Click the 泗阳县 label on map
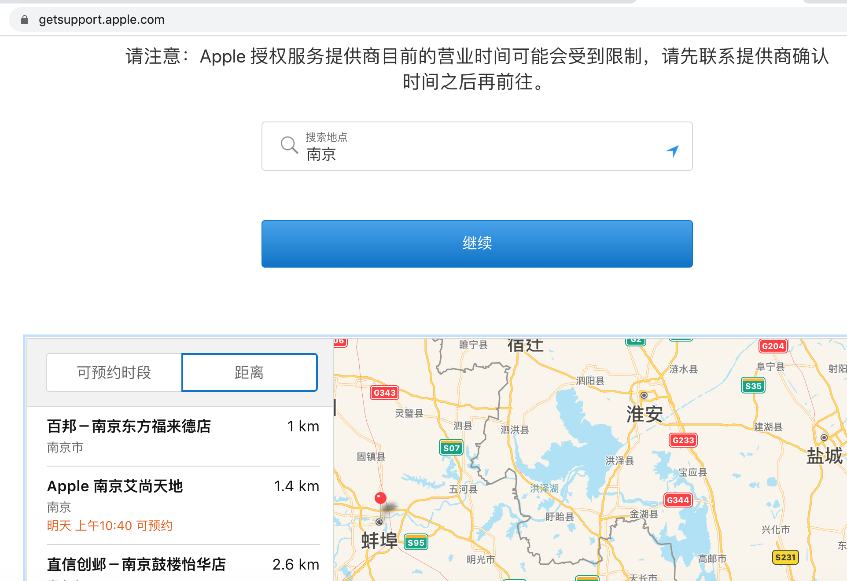 coord(590,381)
